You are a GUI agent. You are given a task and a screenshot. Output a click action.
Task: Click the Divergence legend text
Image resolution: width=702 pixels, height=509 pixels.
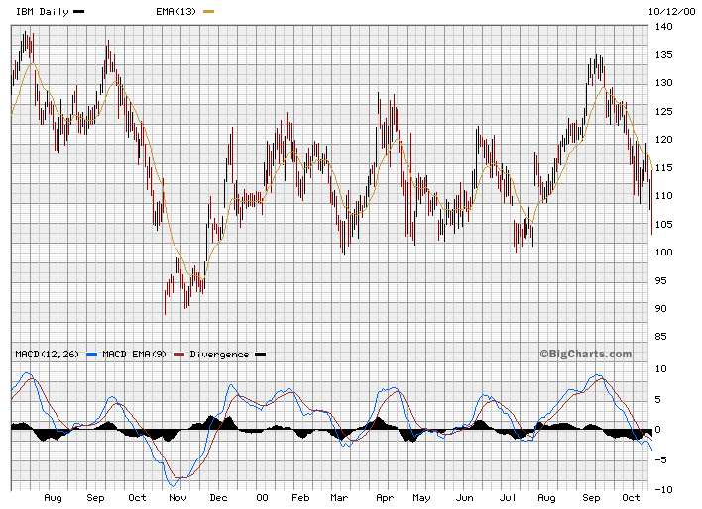218,355
